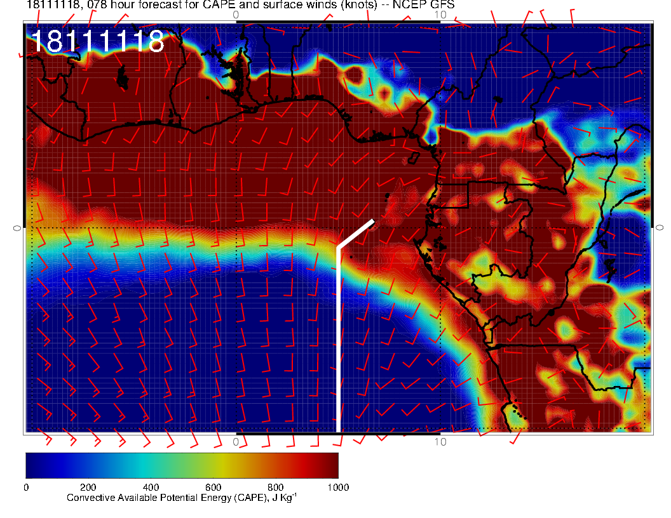The height and width of the screenshot is (518, 671).
Task: Click the 1000 tick label under the colorbar
Action: pyautogui.click(x=337, y=488)
